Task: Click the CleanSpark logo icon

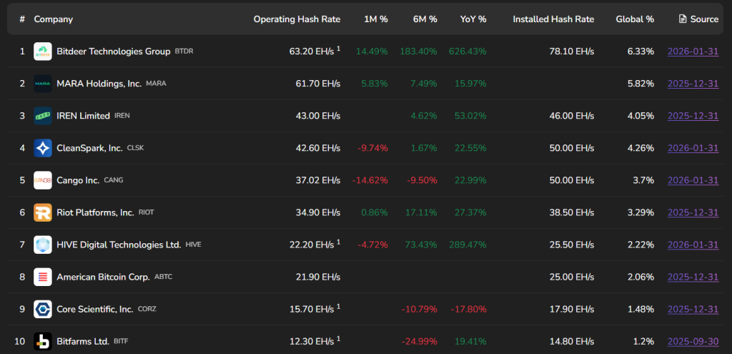Action: pos(43,148)
